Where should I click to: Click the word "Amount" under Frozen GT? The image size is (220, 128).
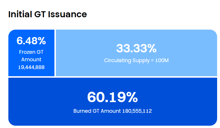(31, 60)
